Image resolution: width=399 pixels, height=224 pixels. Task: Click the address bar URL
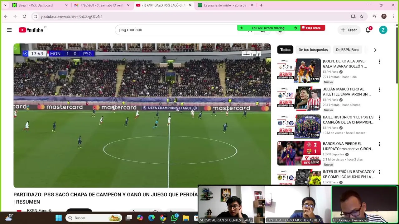point(71,16)
